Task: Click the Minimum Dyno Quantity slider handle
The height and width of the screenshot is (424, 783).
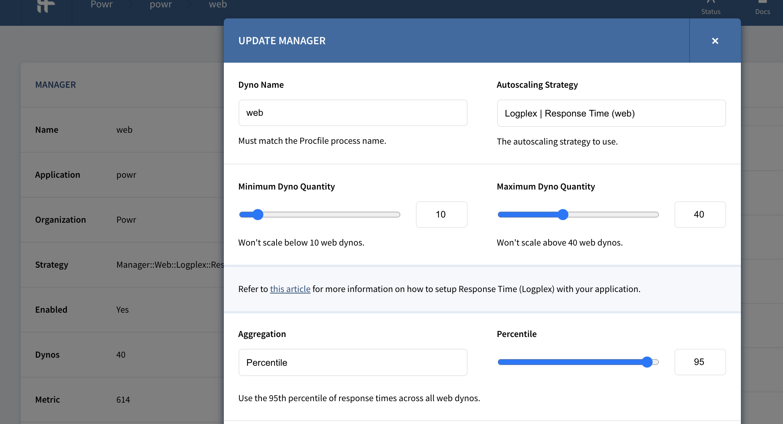Action: pyautogui.click(x=258, y=215)
